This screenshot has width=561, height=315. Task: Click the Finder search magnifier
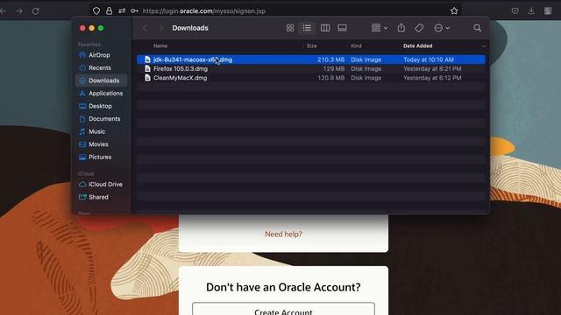click(477, 28)
